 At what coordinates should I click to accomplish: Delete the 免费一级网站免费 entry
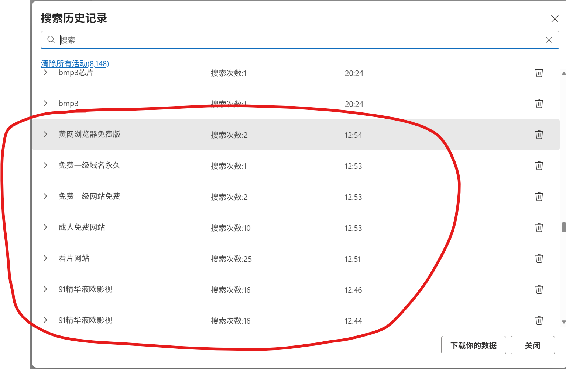click(x=539, y=196)
